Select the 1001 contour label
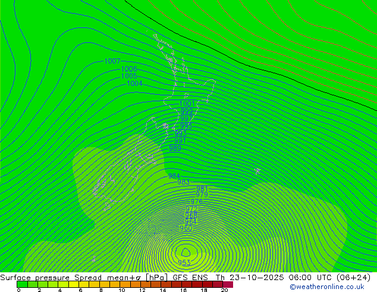This screenshot has height=292, width=377. point(187,104)
